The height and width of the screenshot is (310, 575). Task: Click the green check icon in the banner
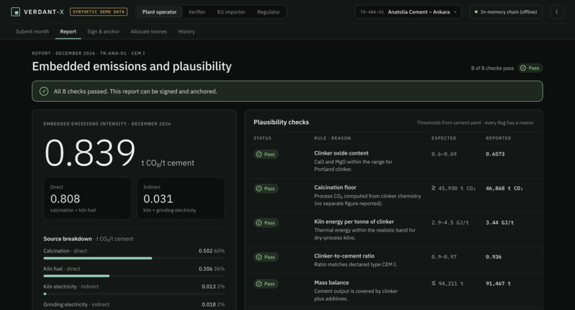point(44,91)
